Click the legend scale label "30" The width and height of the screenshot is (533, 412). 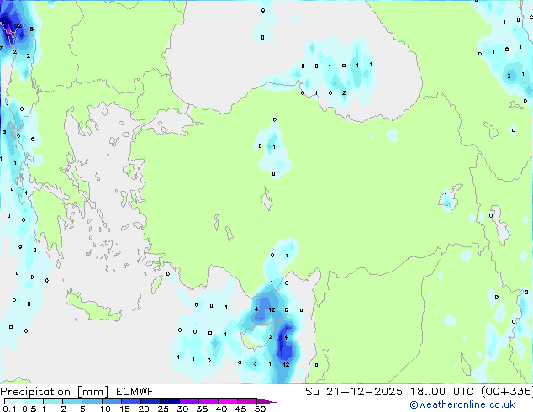[182, 409]
